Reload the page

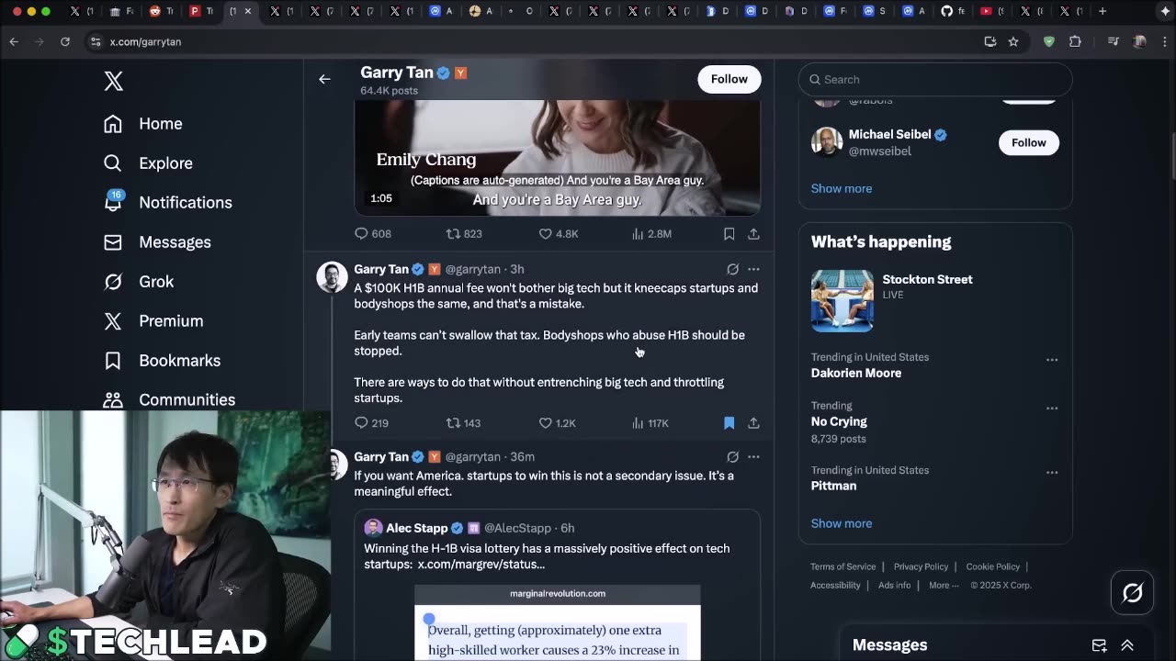tap(65, 41)
